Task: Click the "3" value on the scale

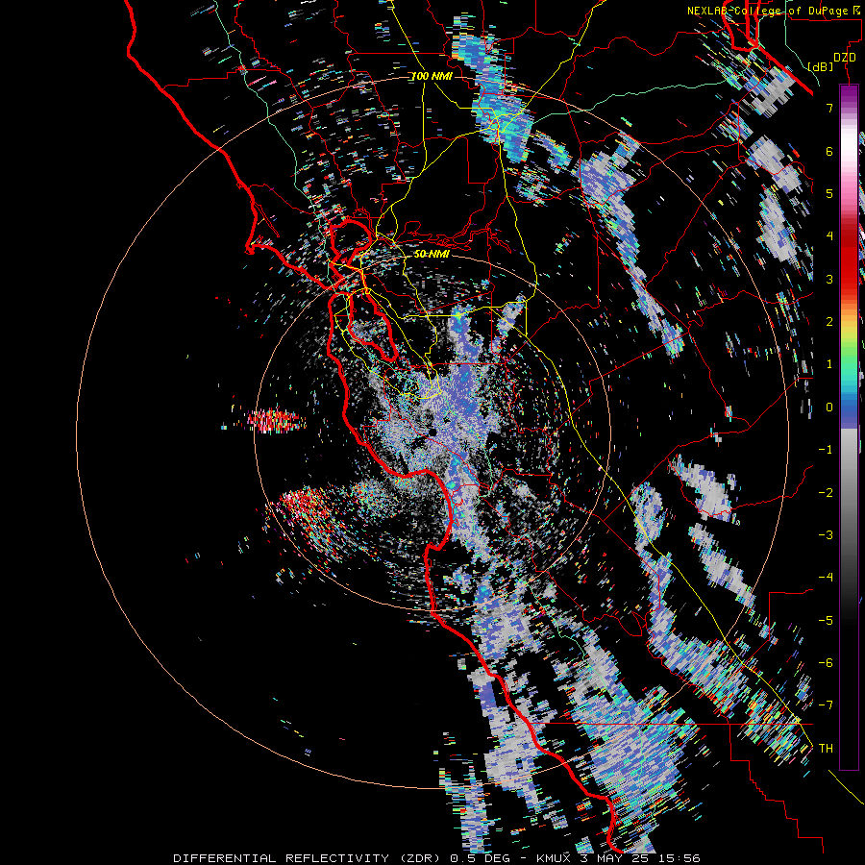Action: click(829, 279)
